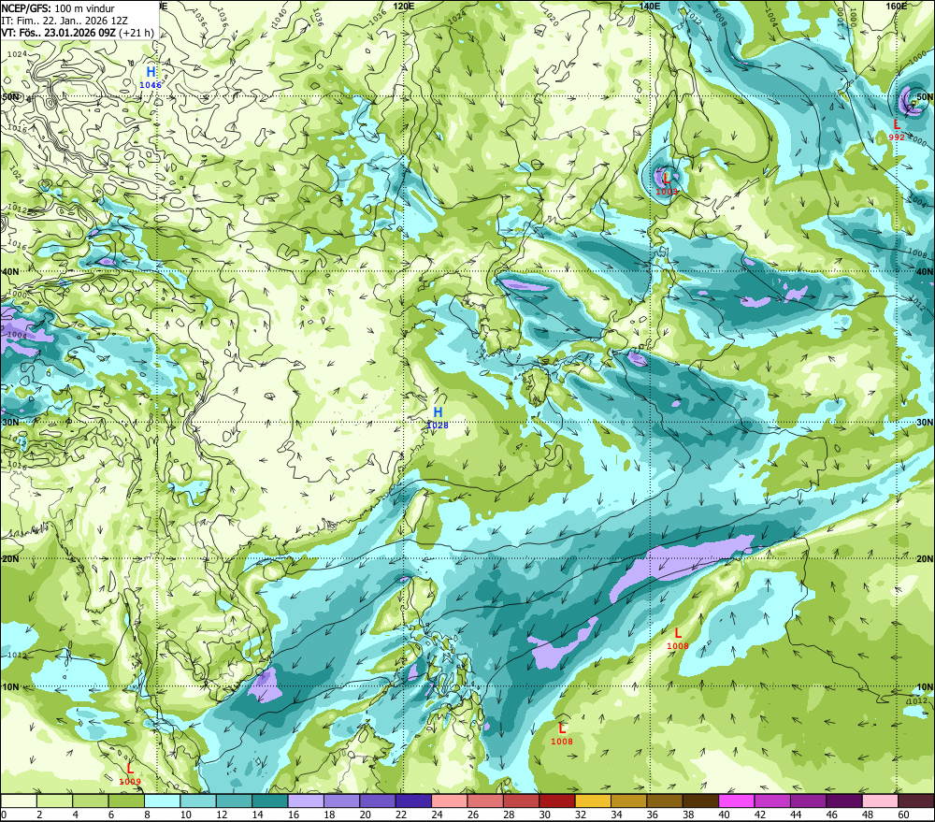Click the 120E longitude label

click(404, 6)
